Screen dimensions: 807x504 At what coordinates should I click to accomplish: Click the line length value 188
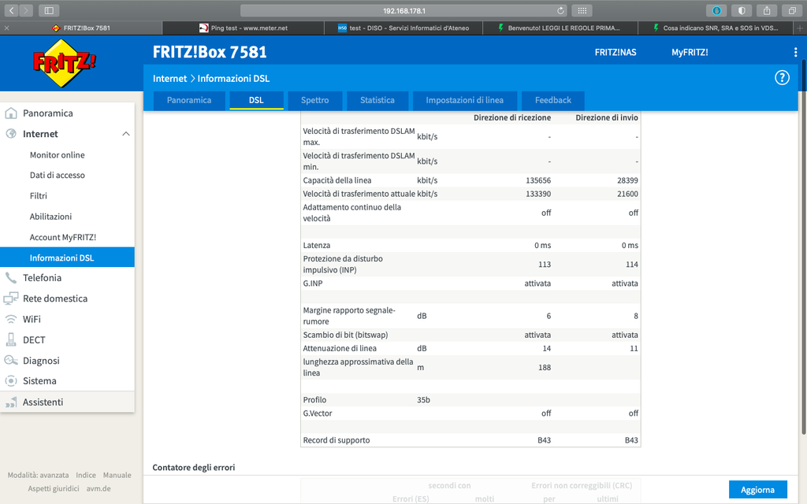pyautogui.click(x=545, y=367)
